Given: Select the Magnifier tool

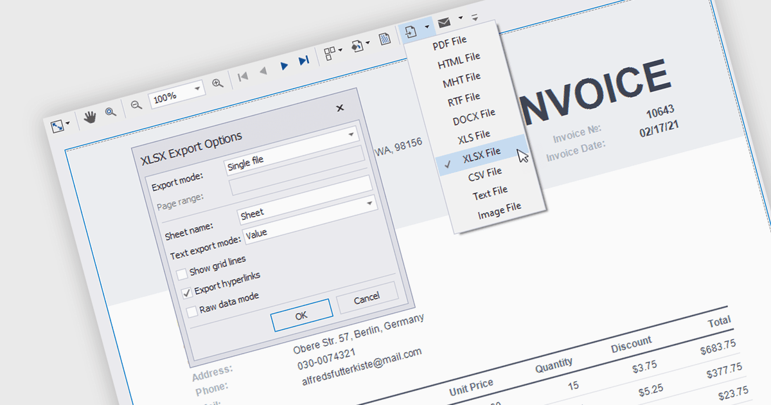Looking at the screenshot, I should tap(111, 112).
